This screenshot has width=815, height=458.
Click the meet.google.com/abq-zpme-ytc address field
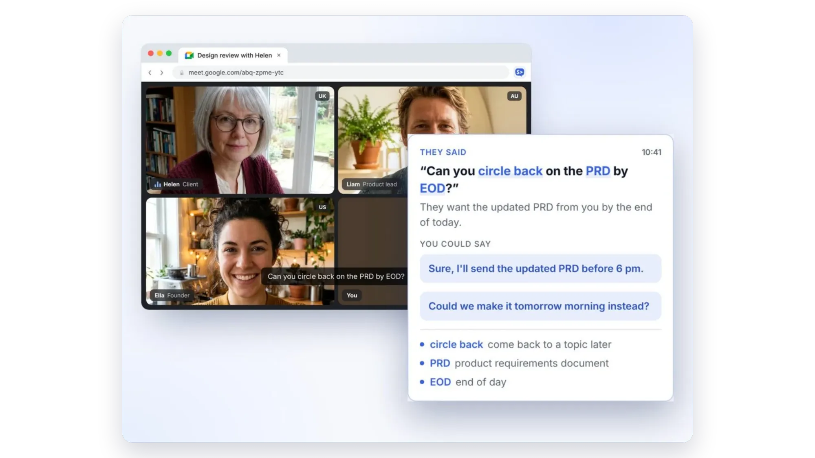(x=341, y=72)
